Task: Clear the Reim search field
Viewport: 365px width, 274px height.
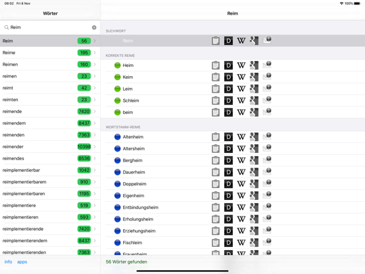Action: click(94, 28)
